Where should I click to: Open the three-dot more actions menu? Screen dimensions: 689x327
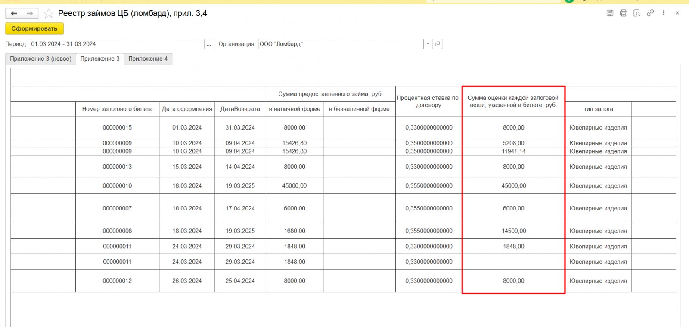(664, 13)
